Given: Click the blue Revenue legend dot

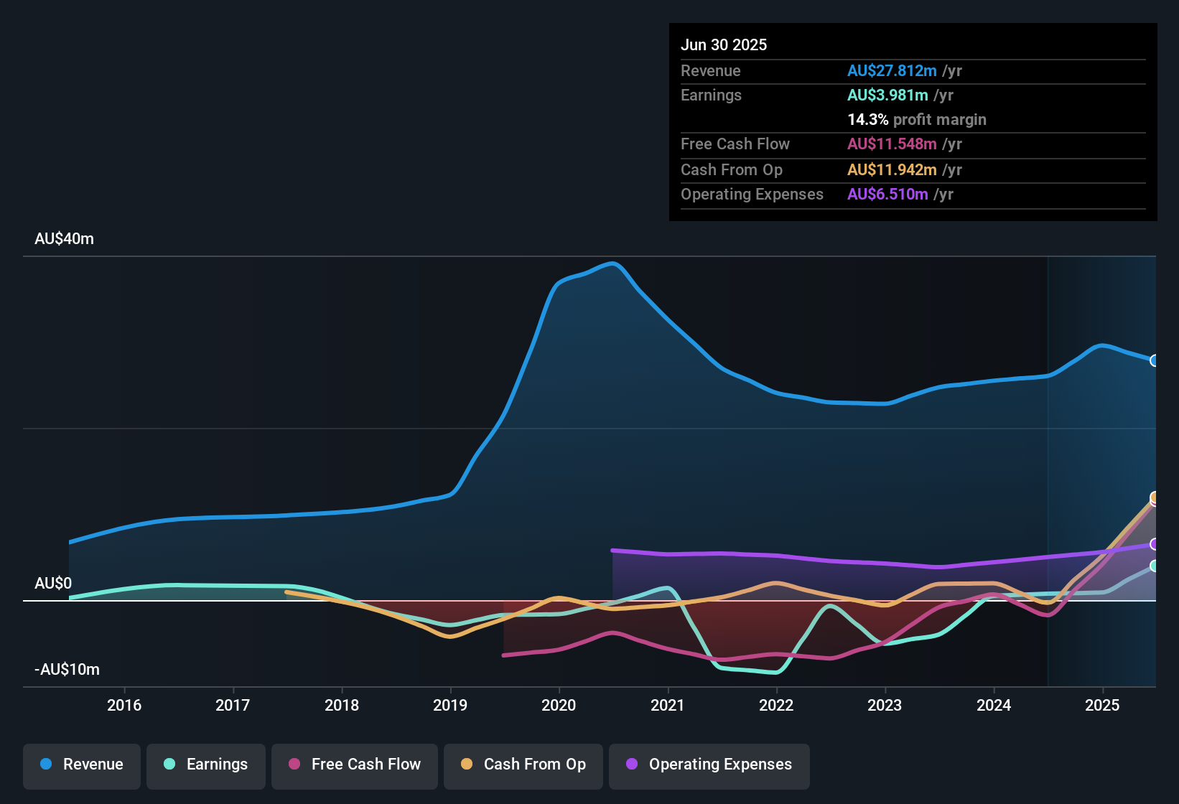Looking at the screenshot, I should 46,765.
